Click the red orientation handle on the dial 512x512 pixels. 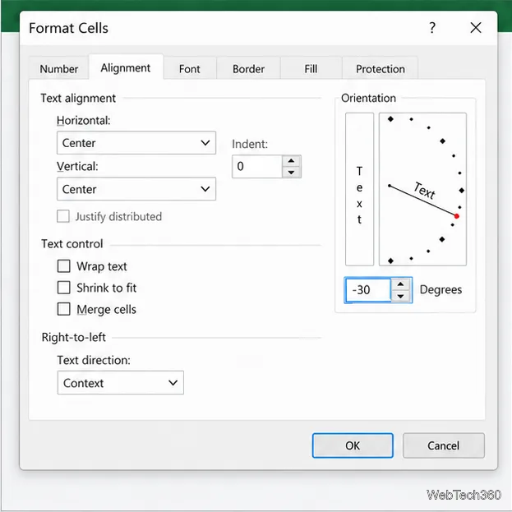(456, 216)
